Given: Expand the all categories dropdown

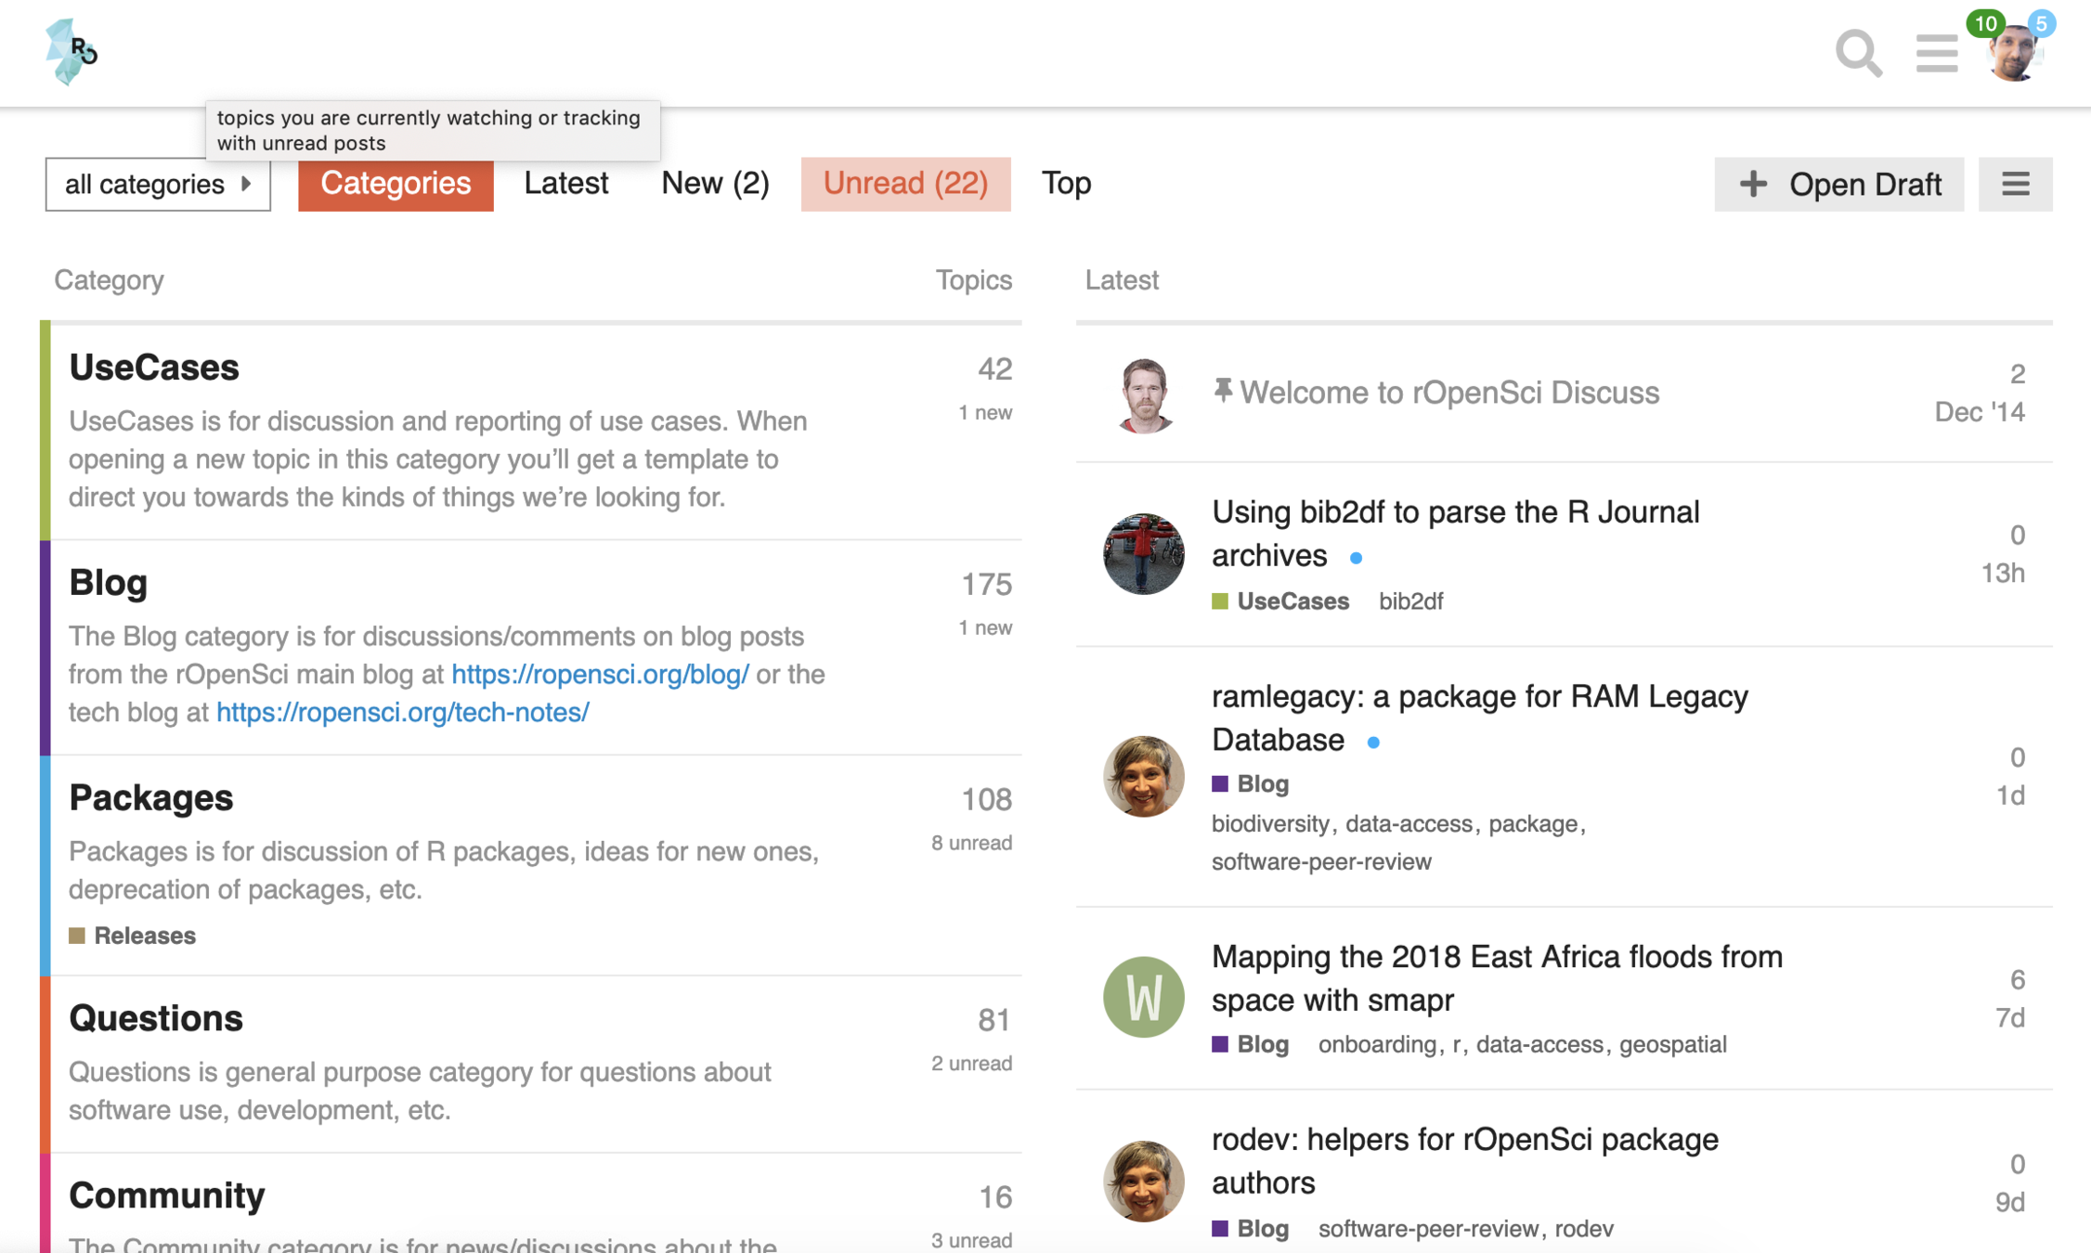Looking at the screenshot, I should 158,184.
